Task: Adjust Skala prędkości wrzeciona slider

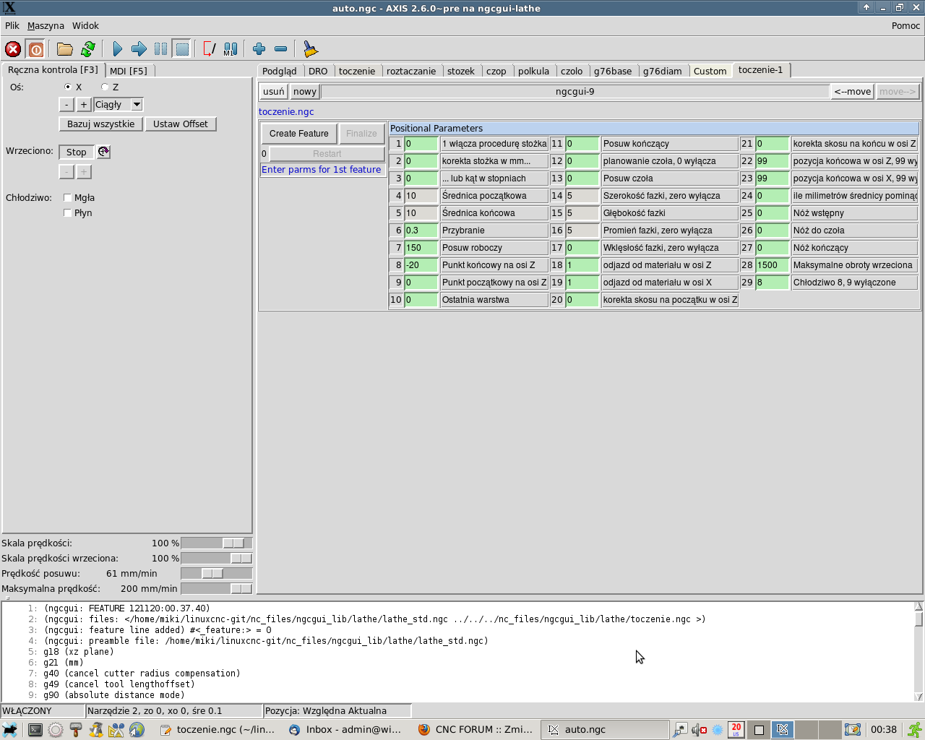Action: point(217,558)
